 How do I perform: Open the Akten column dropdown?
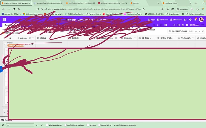tap(33, 38)
